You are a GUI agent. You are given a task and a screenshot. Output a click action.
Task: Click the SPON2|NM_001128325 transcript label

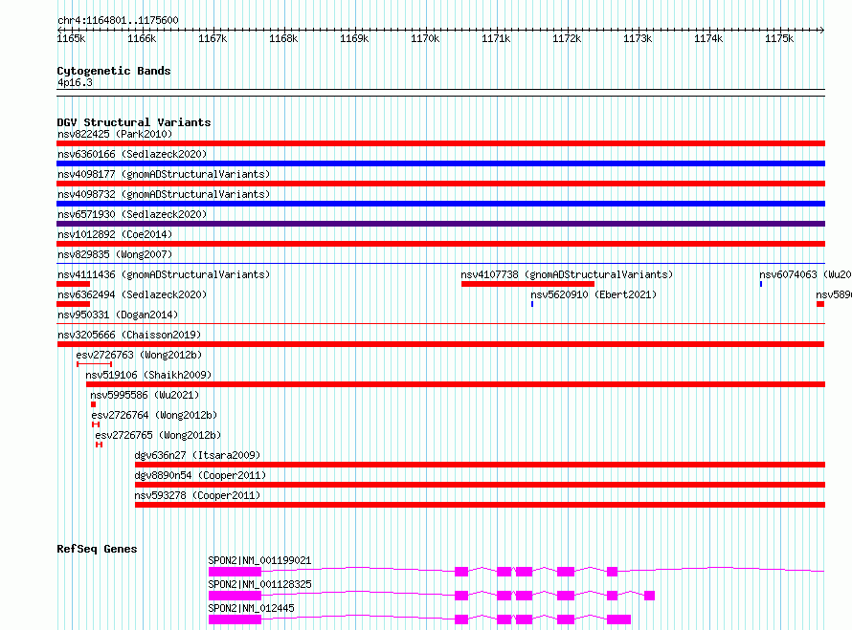[259, 584]
